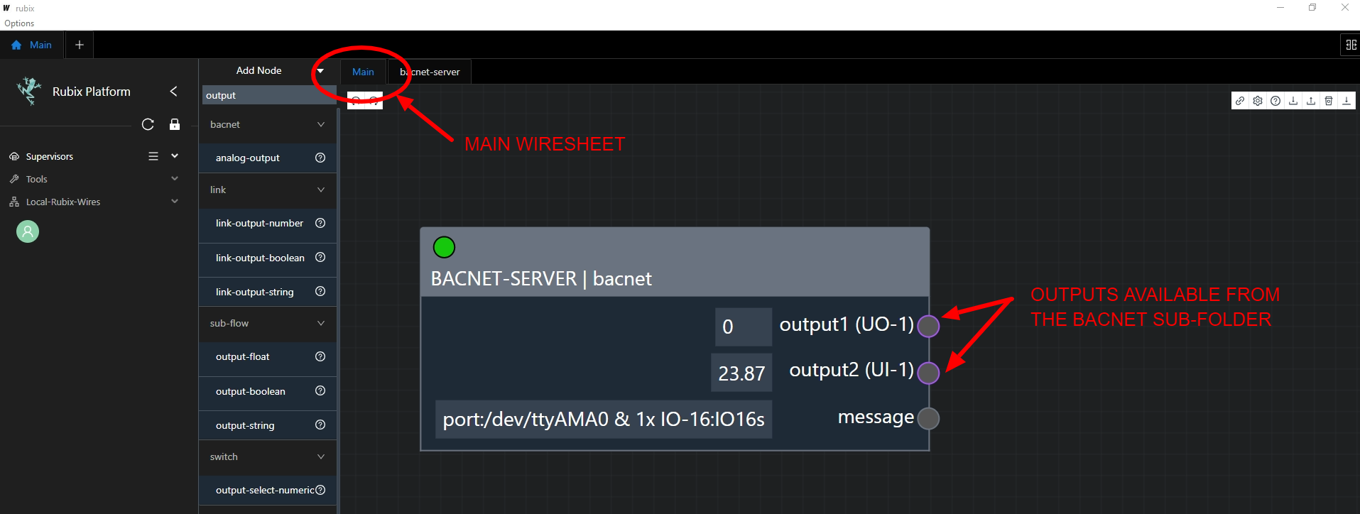Click the import tray icon with down arrow
The image size is (1360, 514).
1293,101
